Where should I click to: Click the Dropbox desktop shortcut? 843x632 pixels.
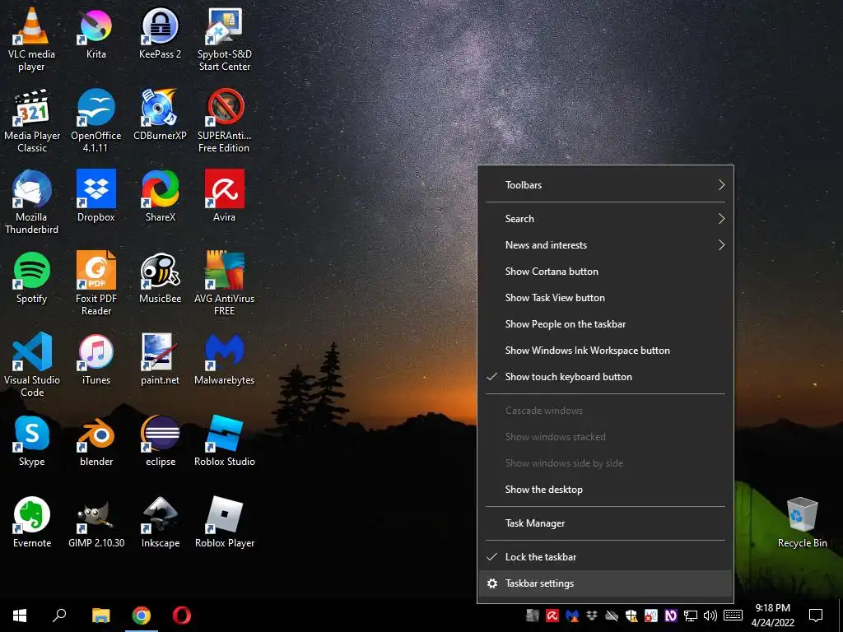pos(96,196)
